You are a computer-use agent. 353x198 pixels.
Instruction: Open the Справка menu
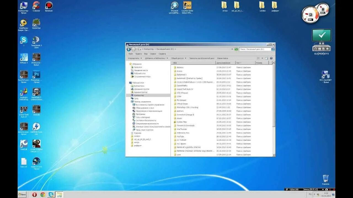162,54
